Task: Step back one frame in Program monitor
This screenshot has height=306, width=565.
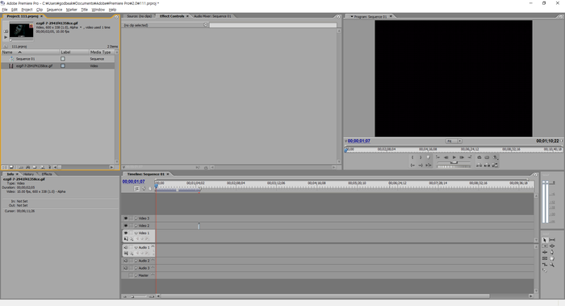Action: tap(446, 157)
